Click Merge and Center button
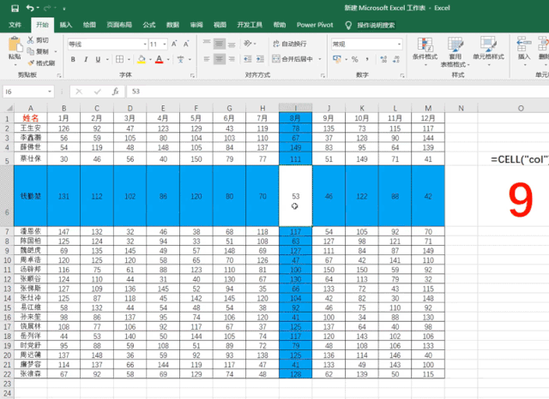The height and width of the screenshot is (399, 549). (x=293, y=59)
